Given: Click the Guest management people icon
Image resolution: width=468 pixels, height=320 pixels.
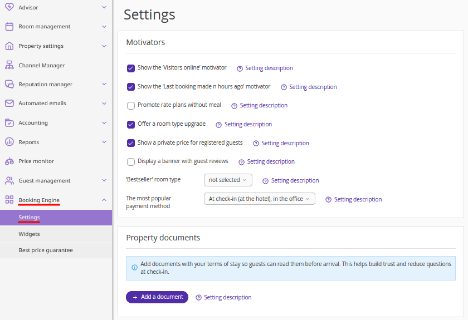Looking at the screenshot, I should click(x=9, y=180).
